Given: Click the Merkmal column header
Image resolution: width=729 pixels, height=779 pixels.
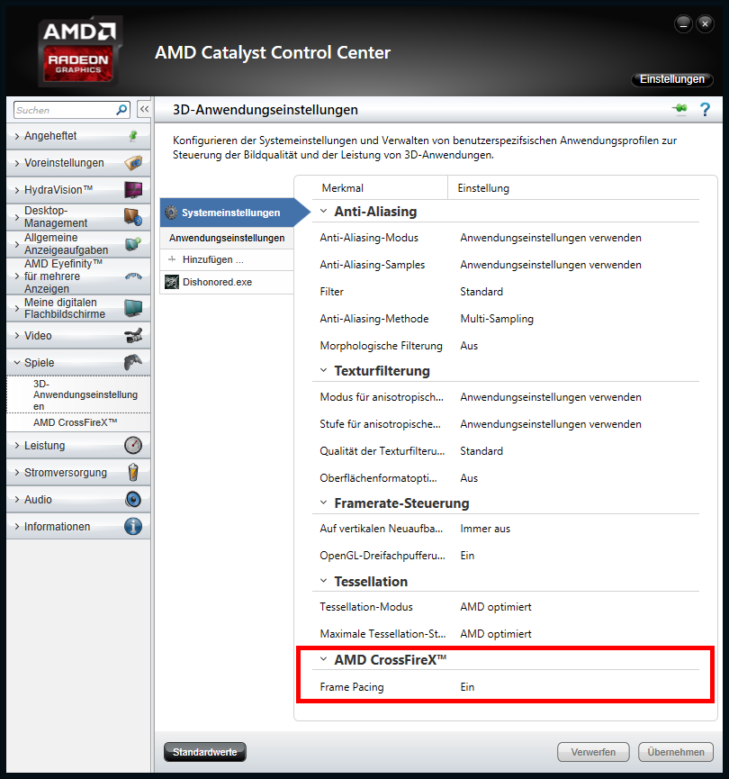Looking at the screenshot, I should [x=342, y=188].
